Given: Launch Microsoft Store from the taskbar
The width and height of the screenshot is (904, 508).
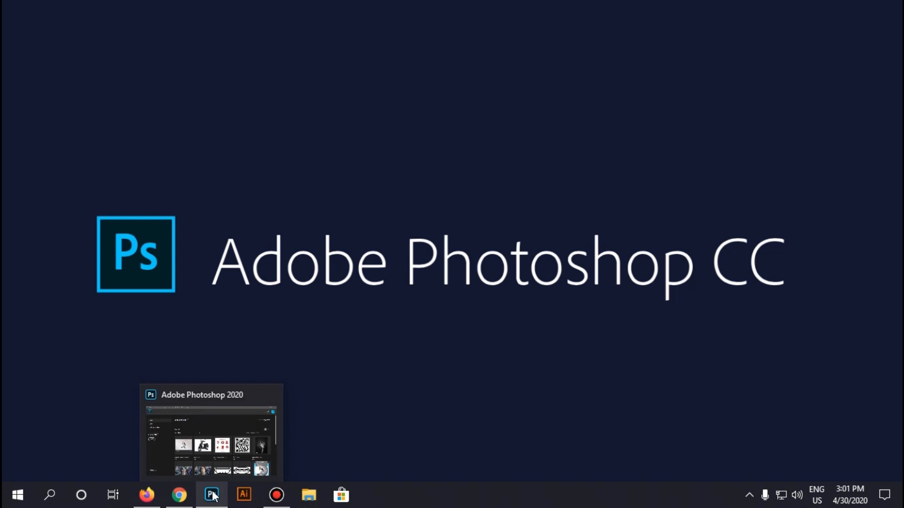Looking at the screenshot, I should (341, 495).
